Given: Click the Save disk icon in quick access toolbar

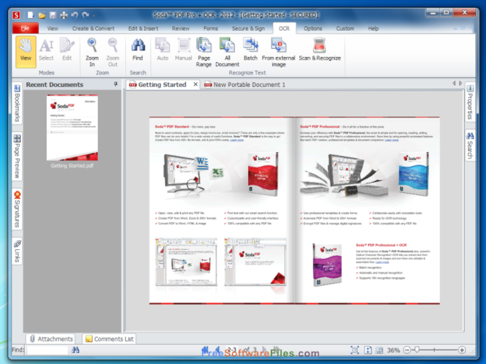Looking at the screenshot, I should point(53,15).
